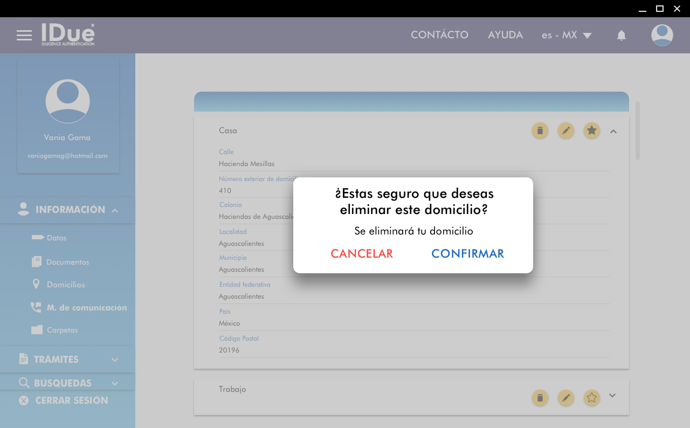The image size is (690, 428).
Task: Delete the Casa address with trash icon
Action: [540, 130]
